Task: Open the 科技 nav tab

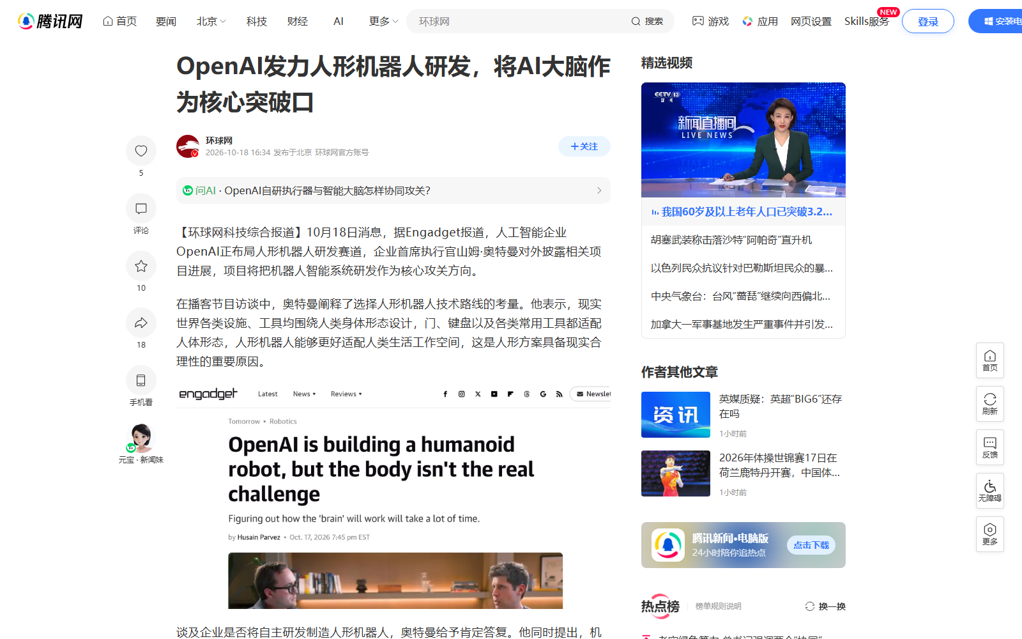Action: point(257,21)
